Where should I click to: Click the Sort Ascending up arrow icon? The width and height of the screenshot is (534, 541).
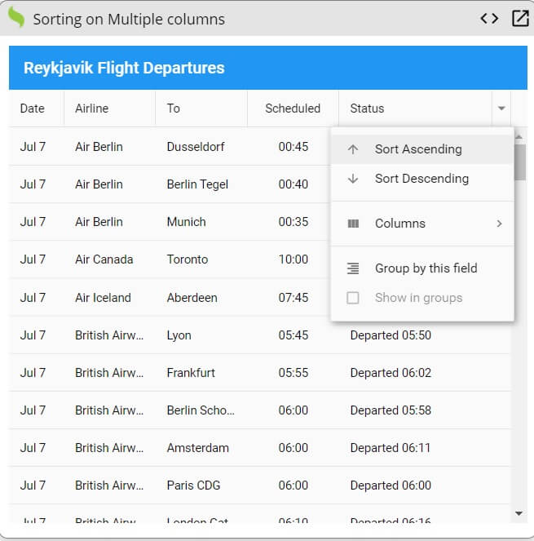coord(353,149)
